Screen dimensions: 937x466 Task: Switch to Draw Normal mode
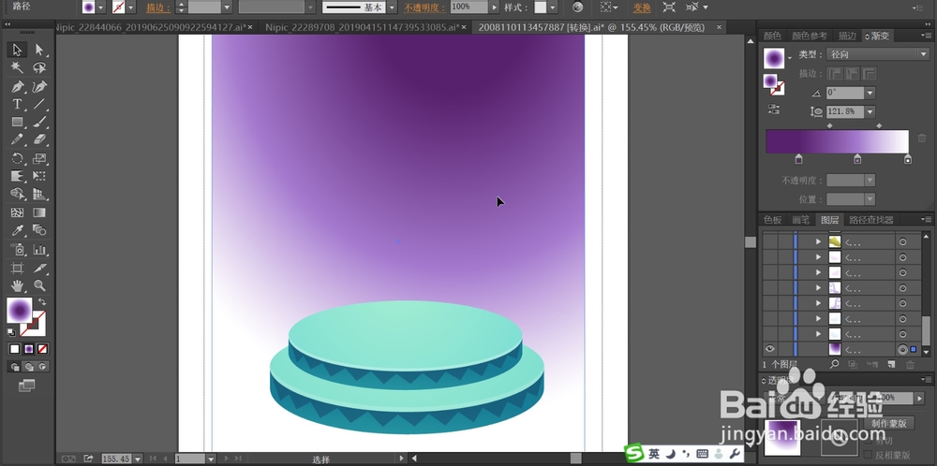15,367
